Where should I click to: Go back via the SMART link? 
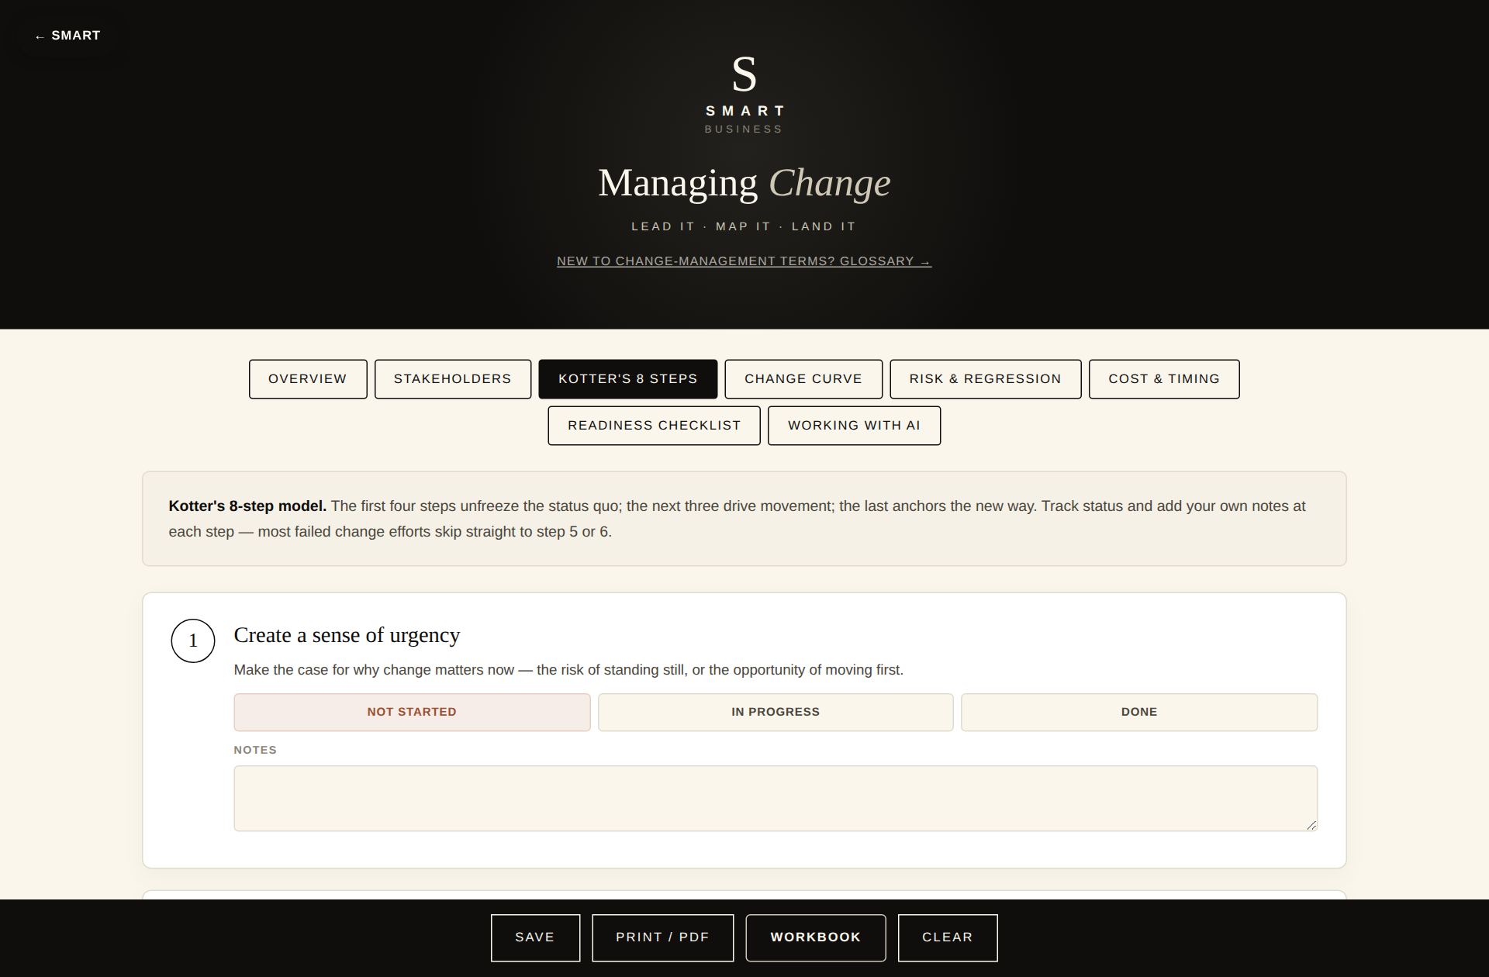point(67,36)
